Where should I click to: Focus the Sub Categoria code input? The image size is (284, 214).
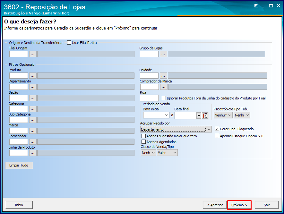[x=19, y=120]
